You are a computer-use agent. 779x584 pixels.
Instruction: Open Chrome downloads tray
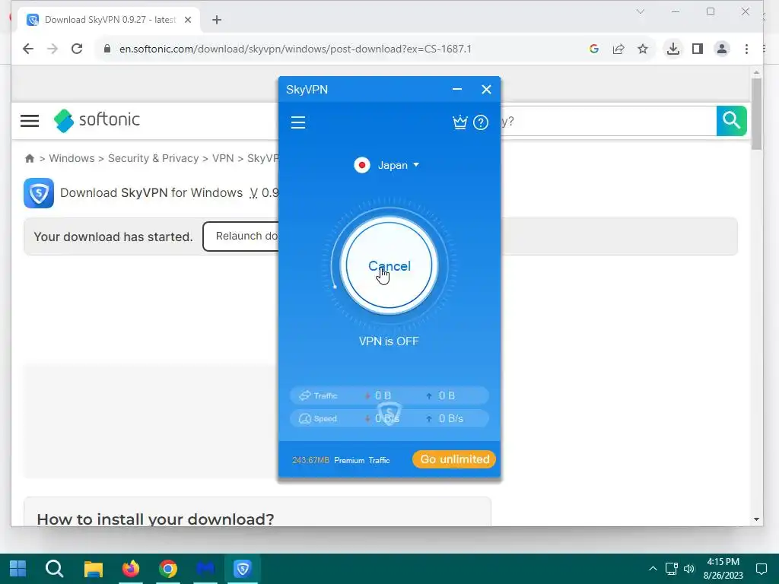point(672,49)
